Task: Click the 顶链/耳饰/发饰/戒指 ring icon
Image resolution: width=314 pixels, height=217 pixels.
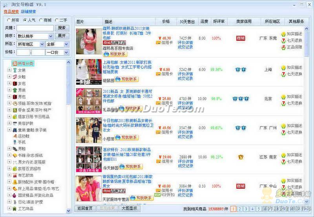Action: pos(15,103)
